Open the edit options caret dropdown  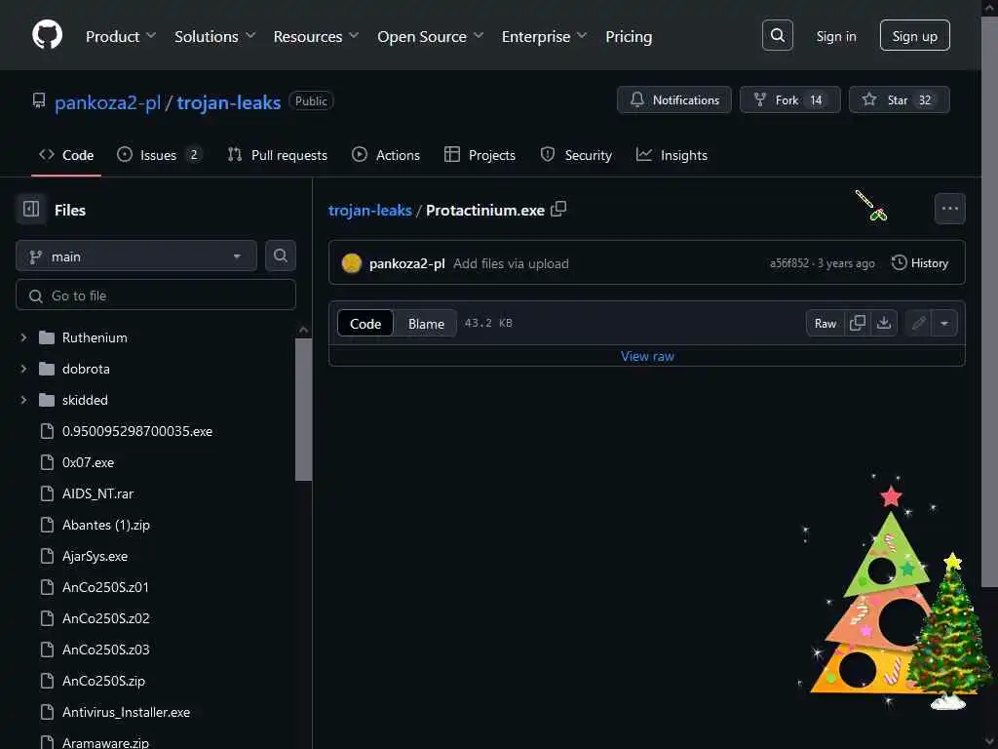pos(944,323)
